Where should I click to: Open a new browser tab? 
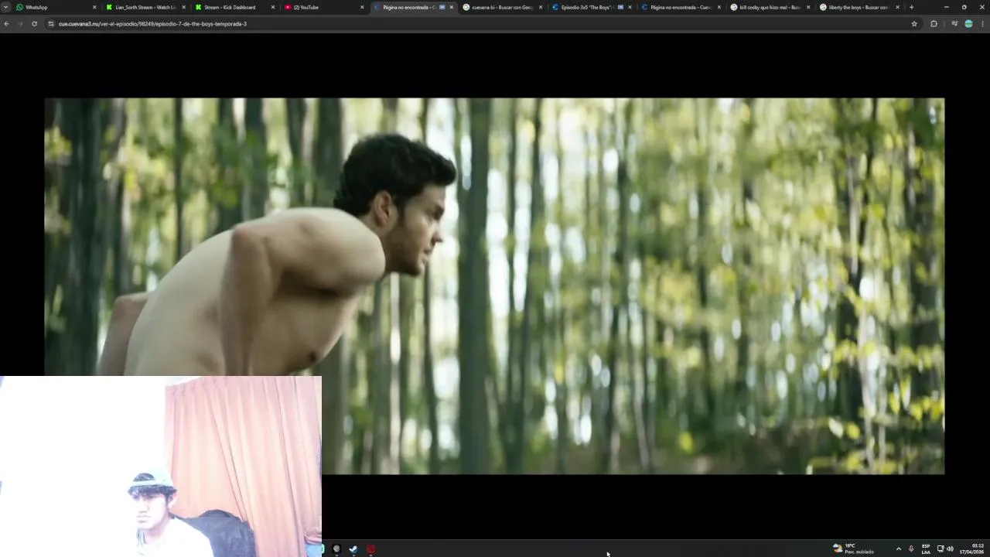(x=911, y=7)
